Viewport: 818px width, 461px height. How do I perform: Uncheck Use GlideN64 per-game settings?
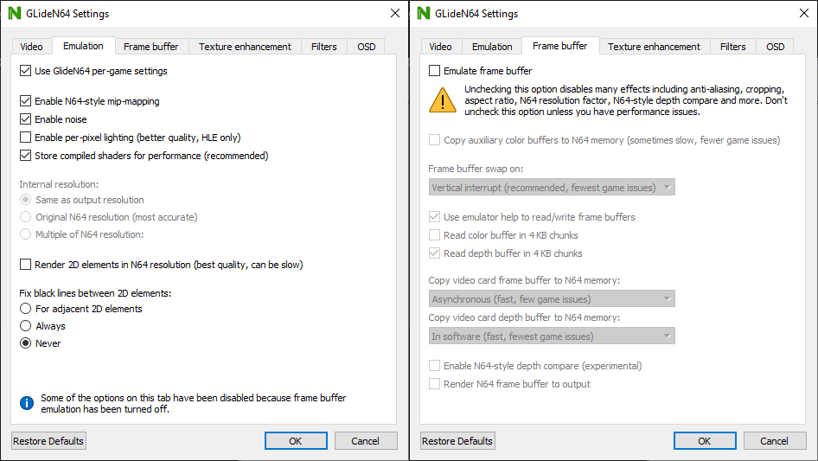[x=26, y=71]
